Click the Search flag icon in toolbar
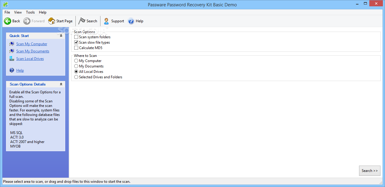 pos(82,21)
